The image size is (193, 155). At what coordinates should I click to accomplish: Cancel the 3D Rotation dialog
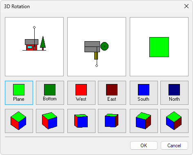pos(174,146)
